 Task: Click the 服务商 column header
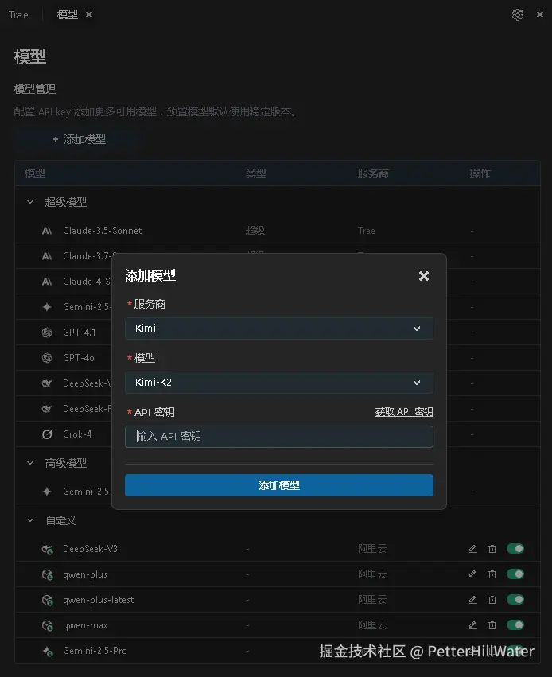(373, 173)
